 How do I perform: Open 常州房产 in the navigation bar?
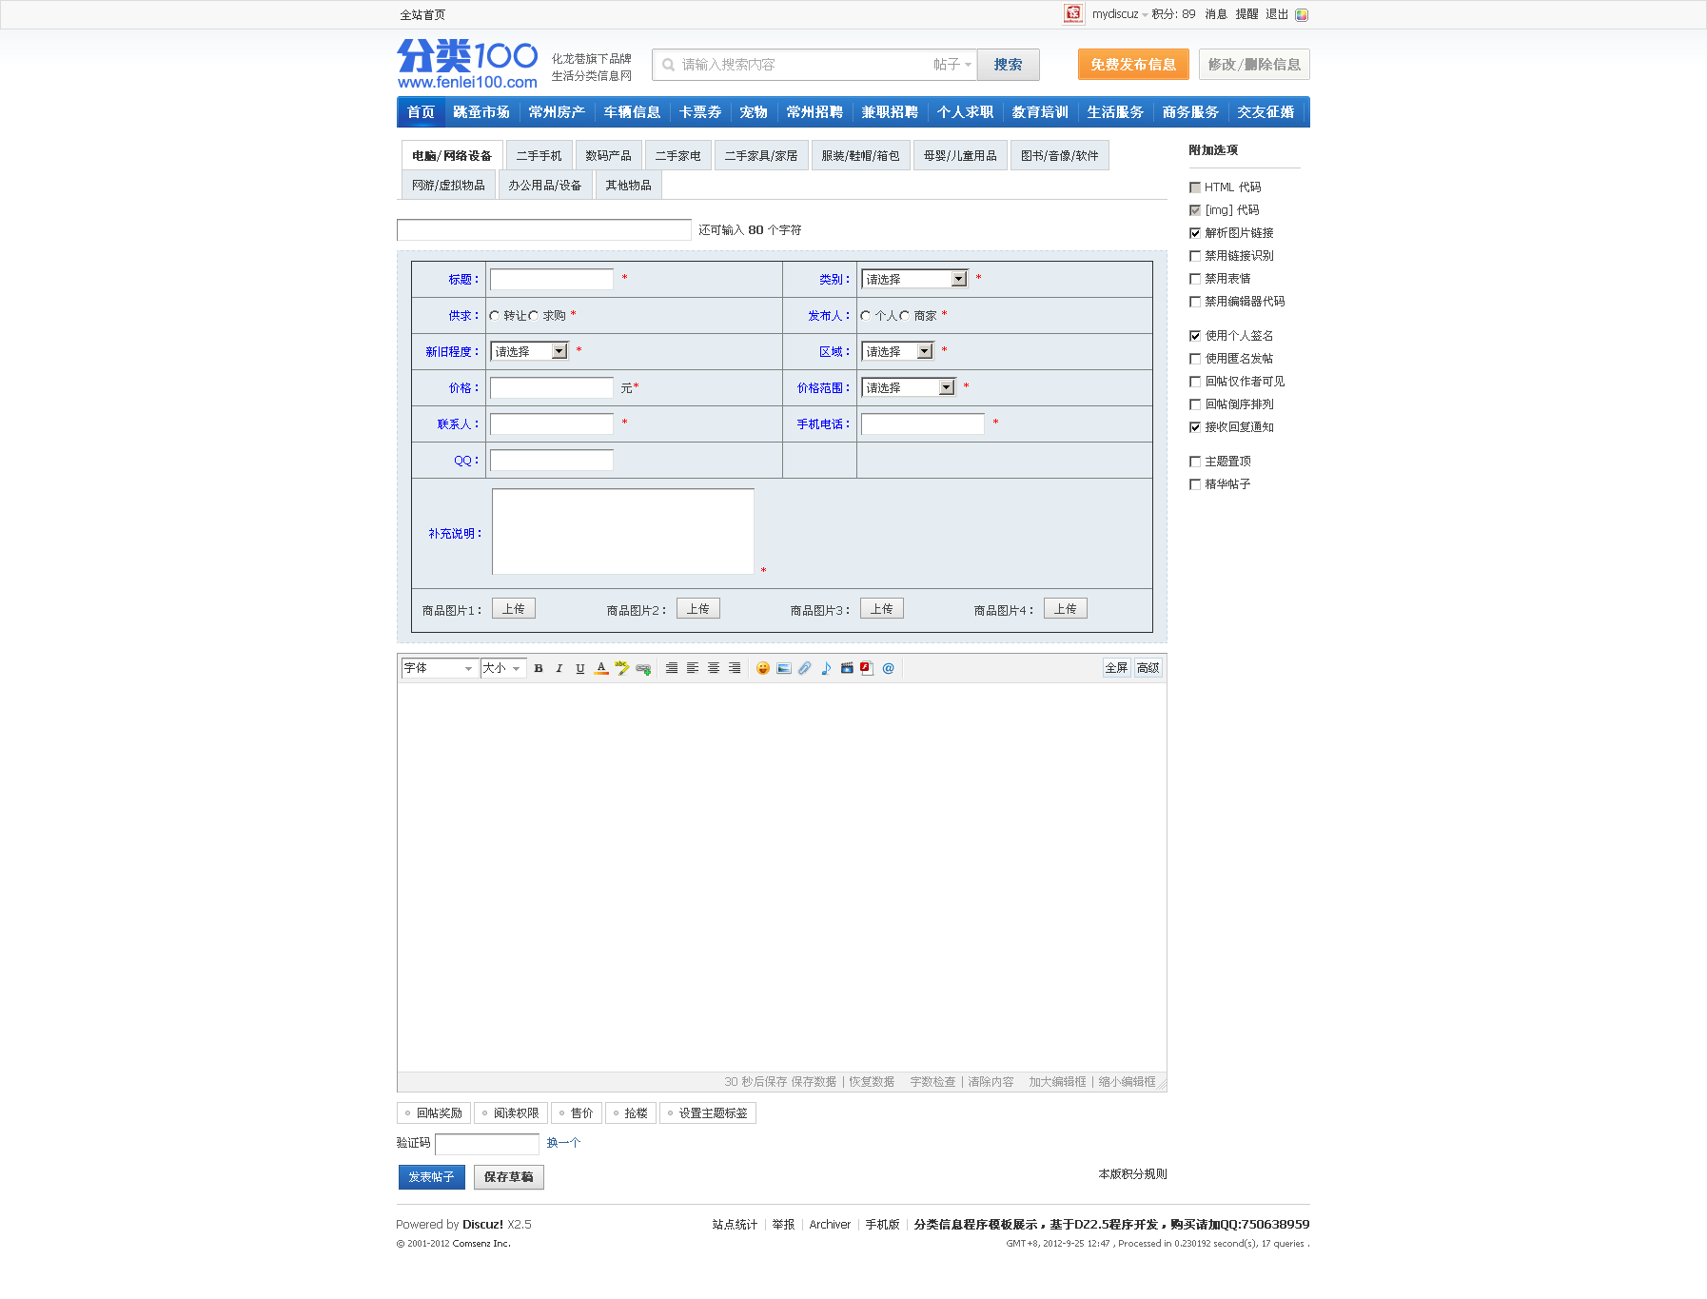557,112
